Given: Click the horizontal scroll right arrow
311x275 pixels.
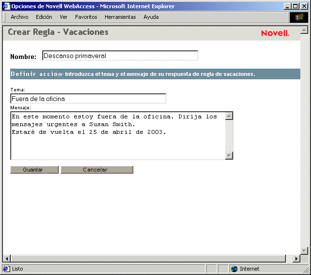Looking at the screenshot, I should coord(296,259).
